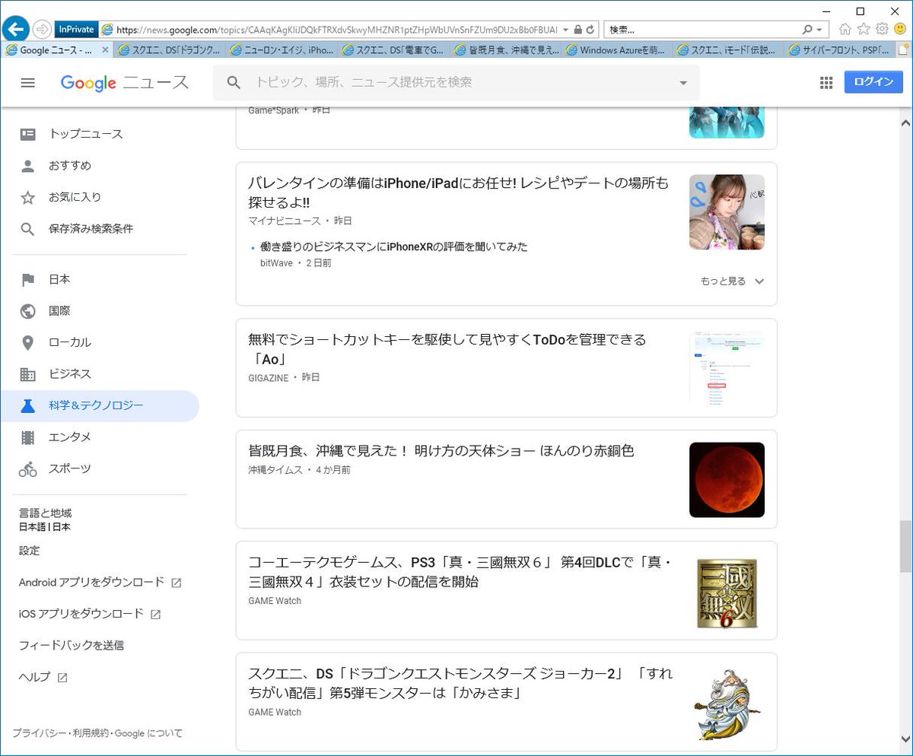Click the 三國無双6 game logo thumbnail
The image size is (913, 756).
727,592
